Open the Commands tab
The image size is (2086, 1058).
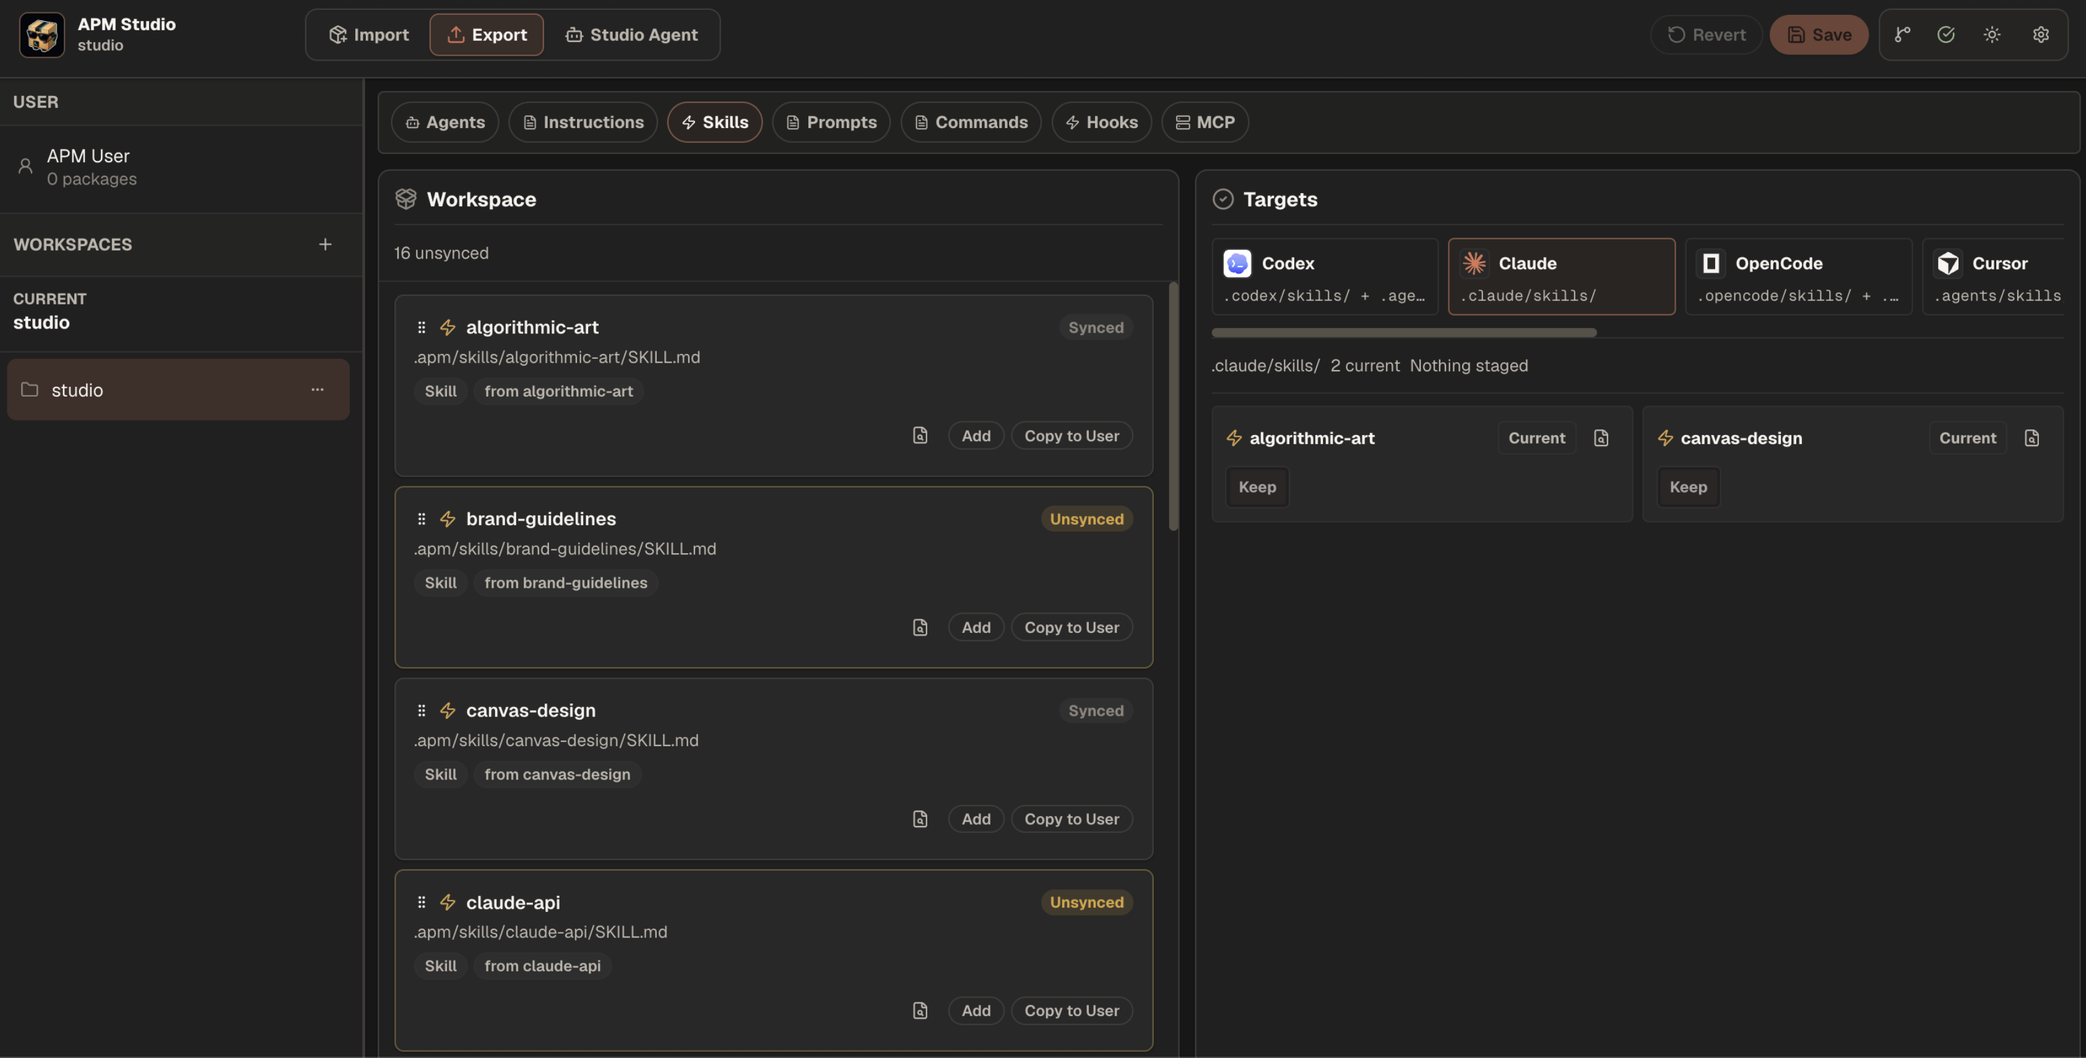[x=970, y=123]
